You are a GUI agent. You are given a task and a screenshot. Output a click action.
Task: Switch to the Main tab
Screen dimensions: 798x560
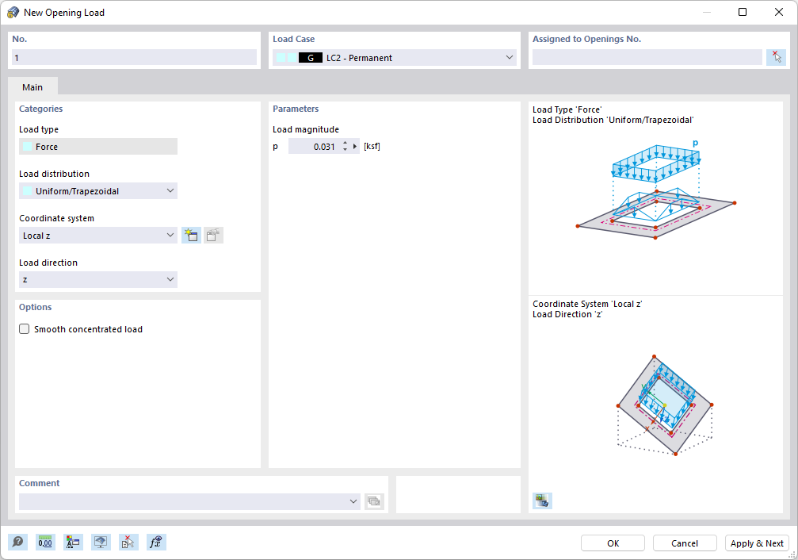pos(32,87)
